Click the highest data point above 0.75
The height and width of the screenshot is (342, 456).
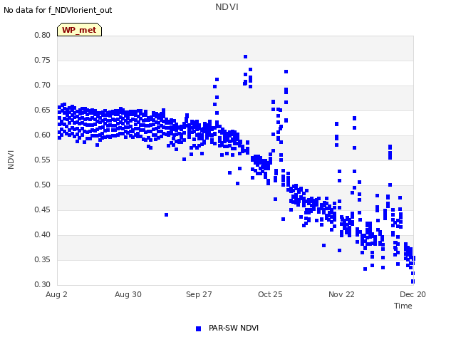tap(245, 57)
